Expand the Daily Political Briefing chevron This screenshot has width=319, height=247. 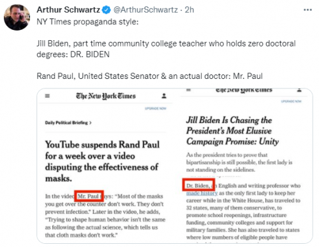coord(91,123)
